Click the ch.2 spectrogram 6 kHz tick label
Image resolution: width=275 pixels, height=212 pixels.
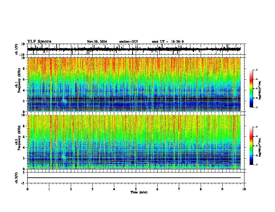pyautogui.click(x=25, y=137)
